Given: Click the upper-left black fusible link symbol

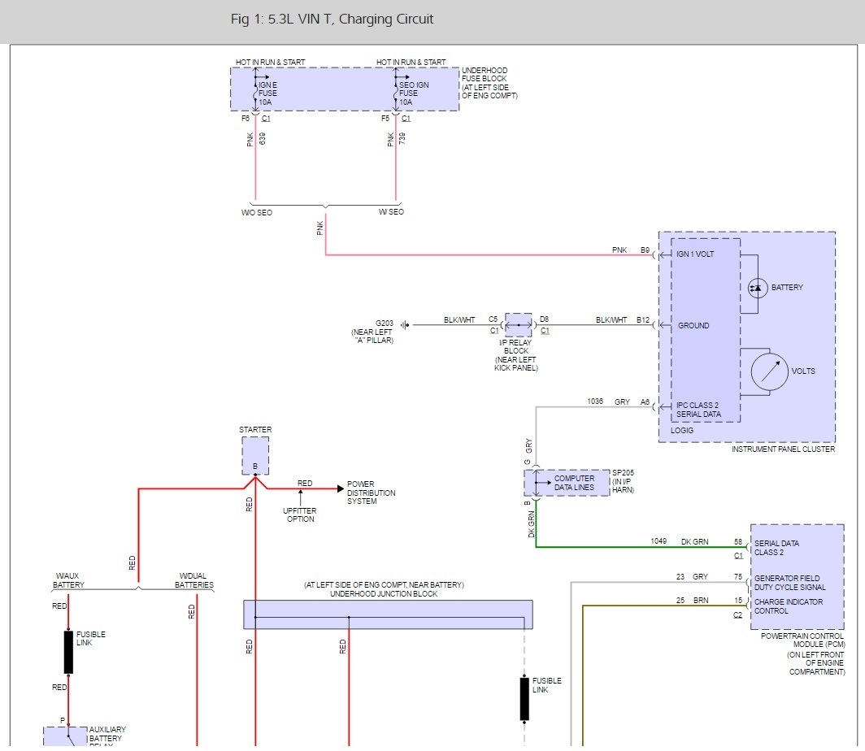Looking at the screenshot, I should [68, 653].
